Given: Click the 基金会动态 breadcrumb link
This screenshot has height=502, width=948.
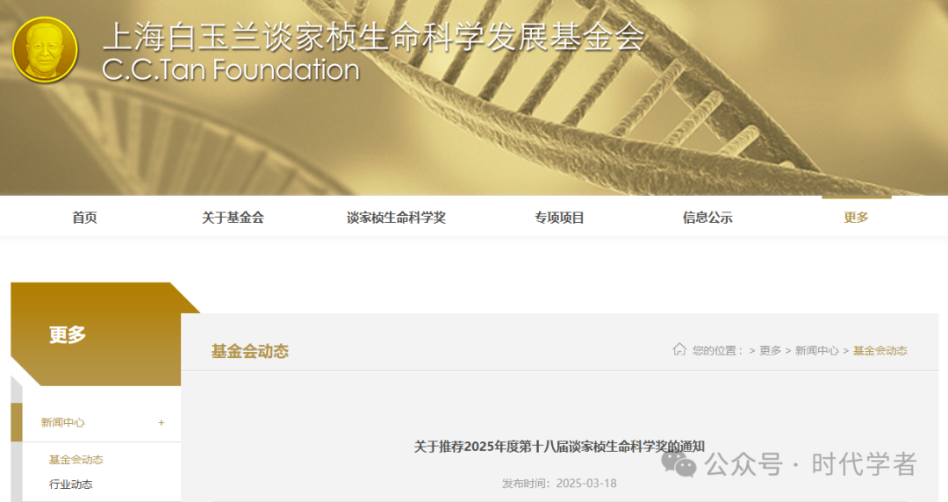Looking at the screenshot, I should coord(880,351).
